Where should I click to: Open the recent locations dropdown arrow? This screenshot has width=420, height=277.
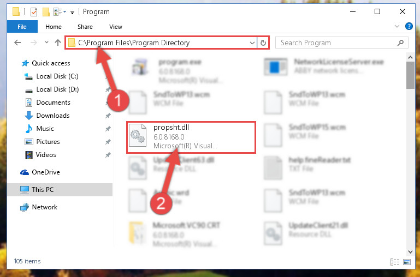tap(46, 43)
